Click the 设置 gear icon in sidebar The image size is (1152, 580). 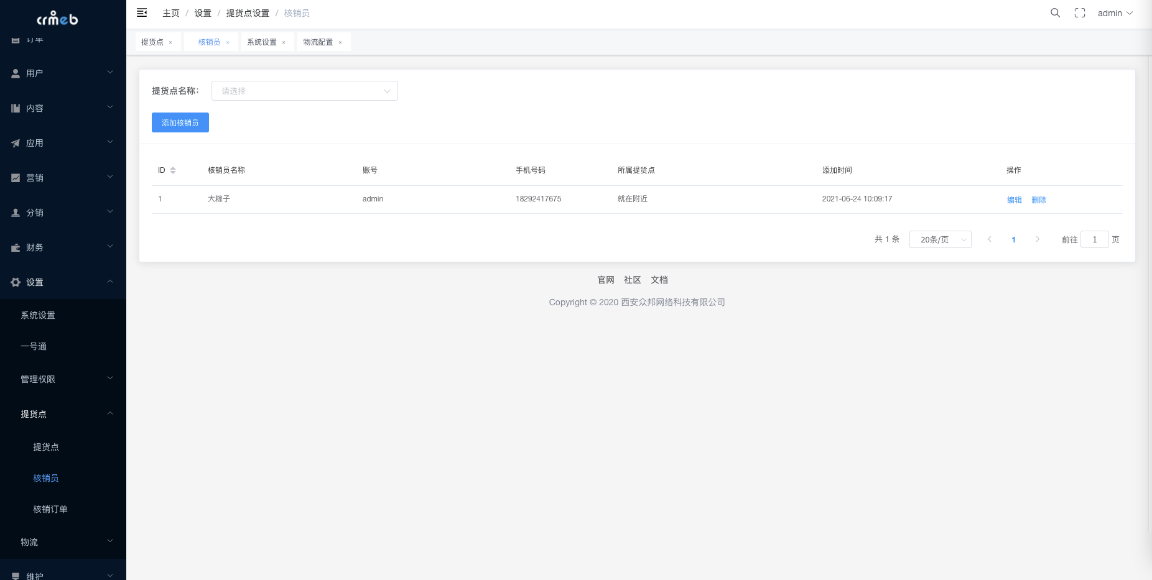16,282
